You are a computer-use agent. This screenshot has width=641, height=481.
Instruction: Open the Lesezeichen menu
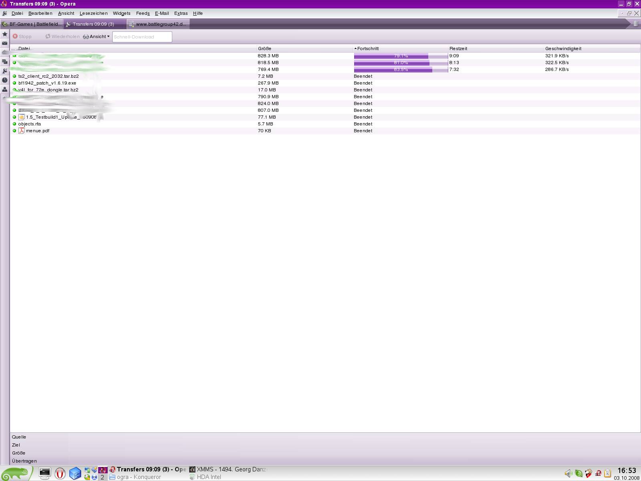click(94, 13)
